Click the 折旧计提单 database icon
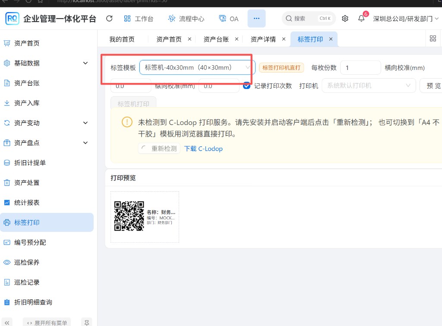The width and height of the screenshot is (442, 326). click(x=7, y=163)
